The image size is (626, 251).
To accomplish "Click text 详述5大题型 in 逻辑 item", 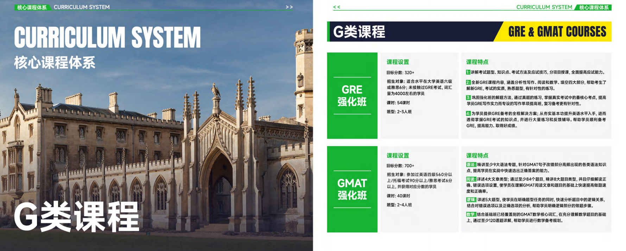I will point(489,200).
